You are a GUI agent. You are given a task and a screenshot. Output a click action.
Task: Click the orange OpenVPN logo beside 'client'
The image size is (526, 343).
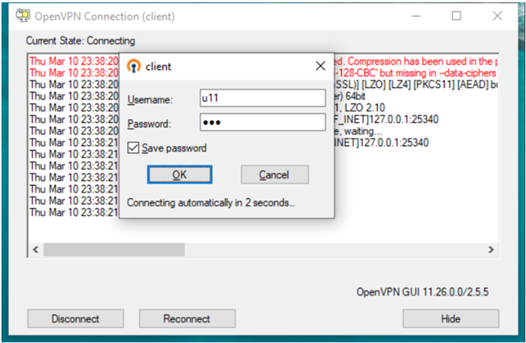(x=134, y=67)
